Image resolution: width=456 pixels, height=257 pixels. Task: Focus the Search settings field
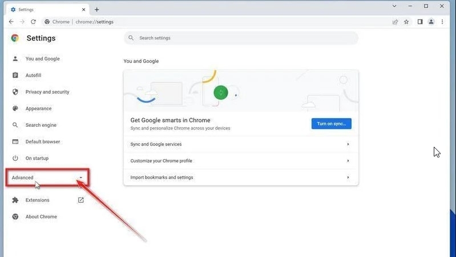point(241,38)
